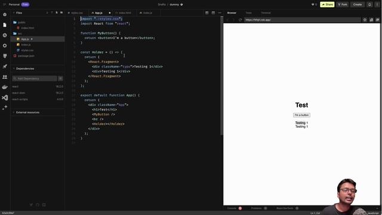Click the dummy sandbox title
Image resolution: width=382 pixels, height=215 pixels.
pyautogui.click(x=174, y=4)
